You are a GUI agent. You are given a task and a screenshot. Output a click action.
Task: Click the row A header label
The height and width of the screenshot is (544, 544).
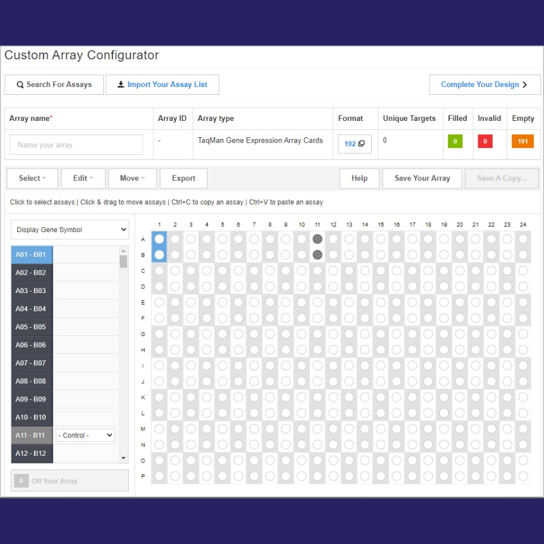click(x=143, y=239)
